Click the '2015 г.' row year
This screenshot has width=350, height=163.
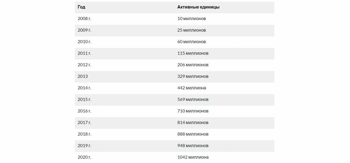[x=84, y=99]
